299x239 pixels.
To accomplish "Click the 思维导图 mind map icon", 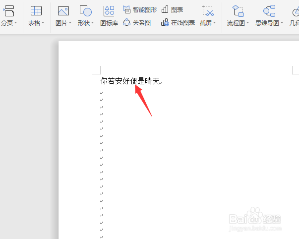I will (x=269, y=11).
